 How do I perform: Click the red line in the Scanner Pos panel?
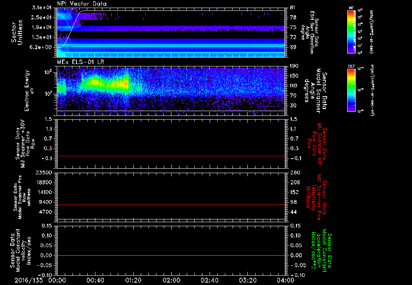[x=171, y=204]
